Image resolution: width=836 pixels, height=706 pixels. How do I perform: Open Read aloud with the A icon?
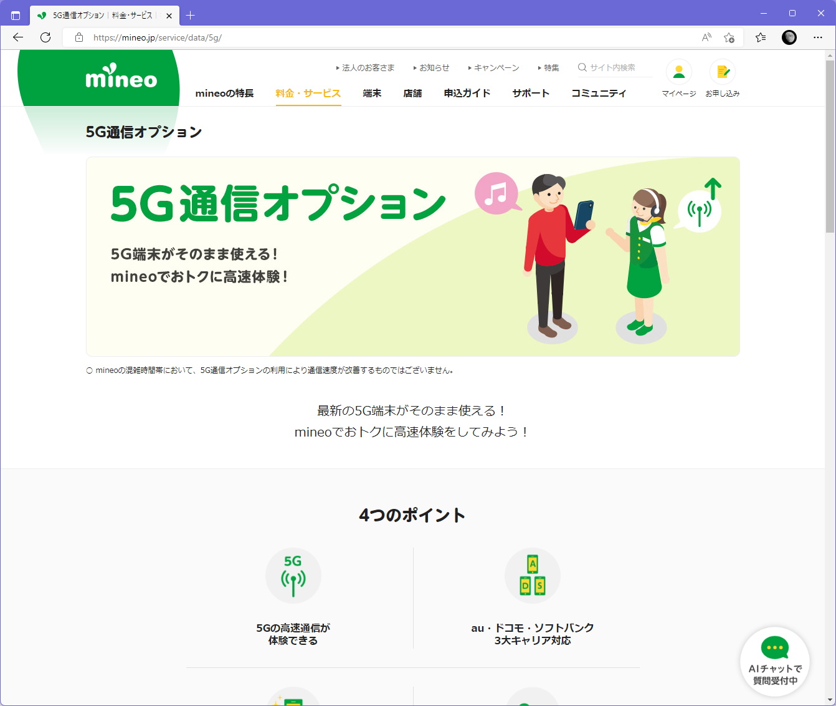[706, 37]
